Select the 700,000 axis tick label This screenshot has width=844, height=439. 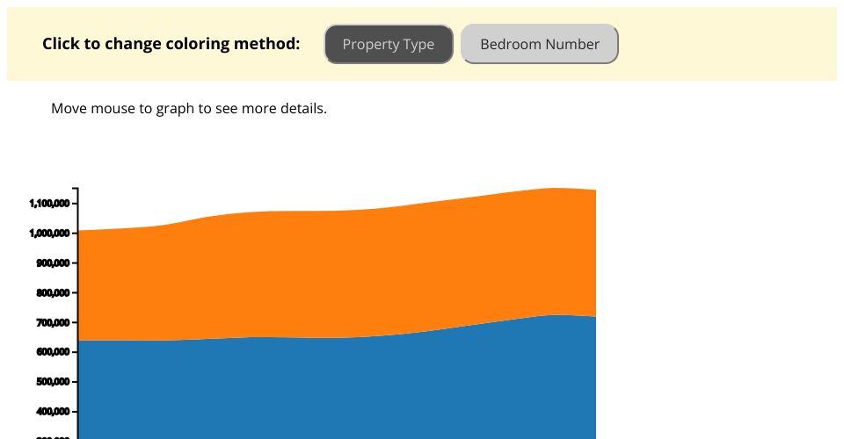pyautogui.click(x=53, y=323)
